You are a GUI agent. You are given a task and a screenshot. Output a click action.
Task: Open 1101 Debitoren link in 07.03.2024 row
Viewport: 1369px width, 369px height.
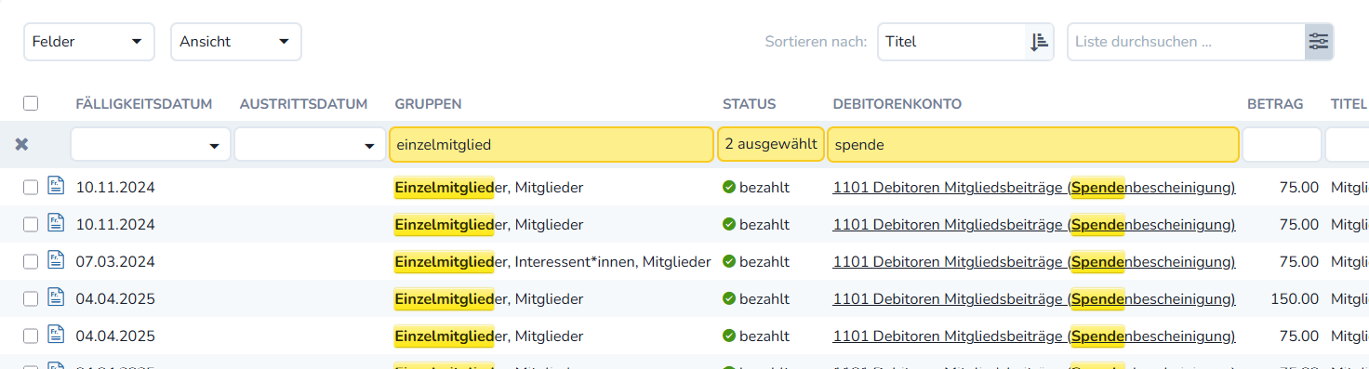tap(1034, 261)
